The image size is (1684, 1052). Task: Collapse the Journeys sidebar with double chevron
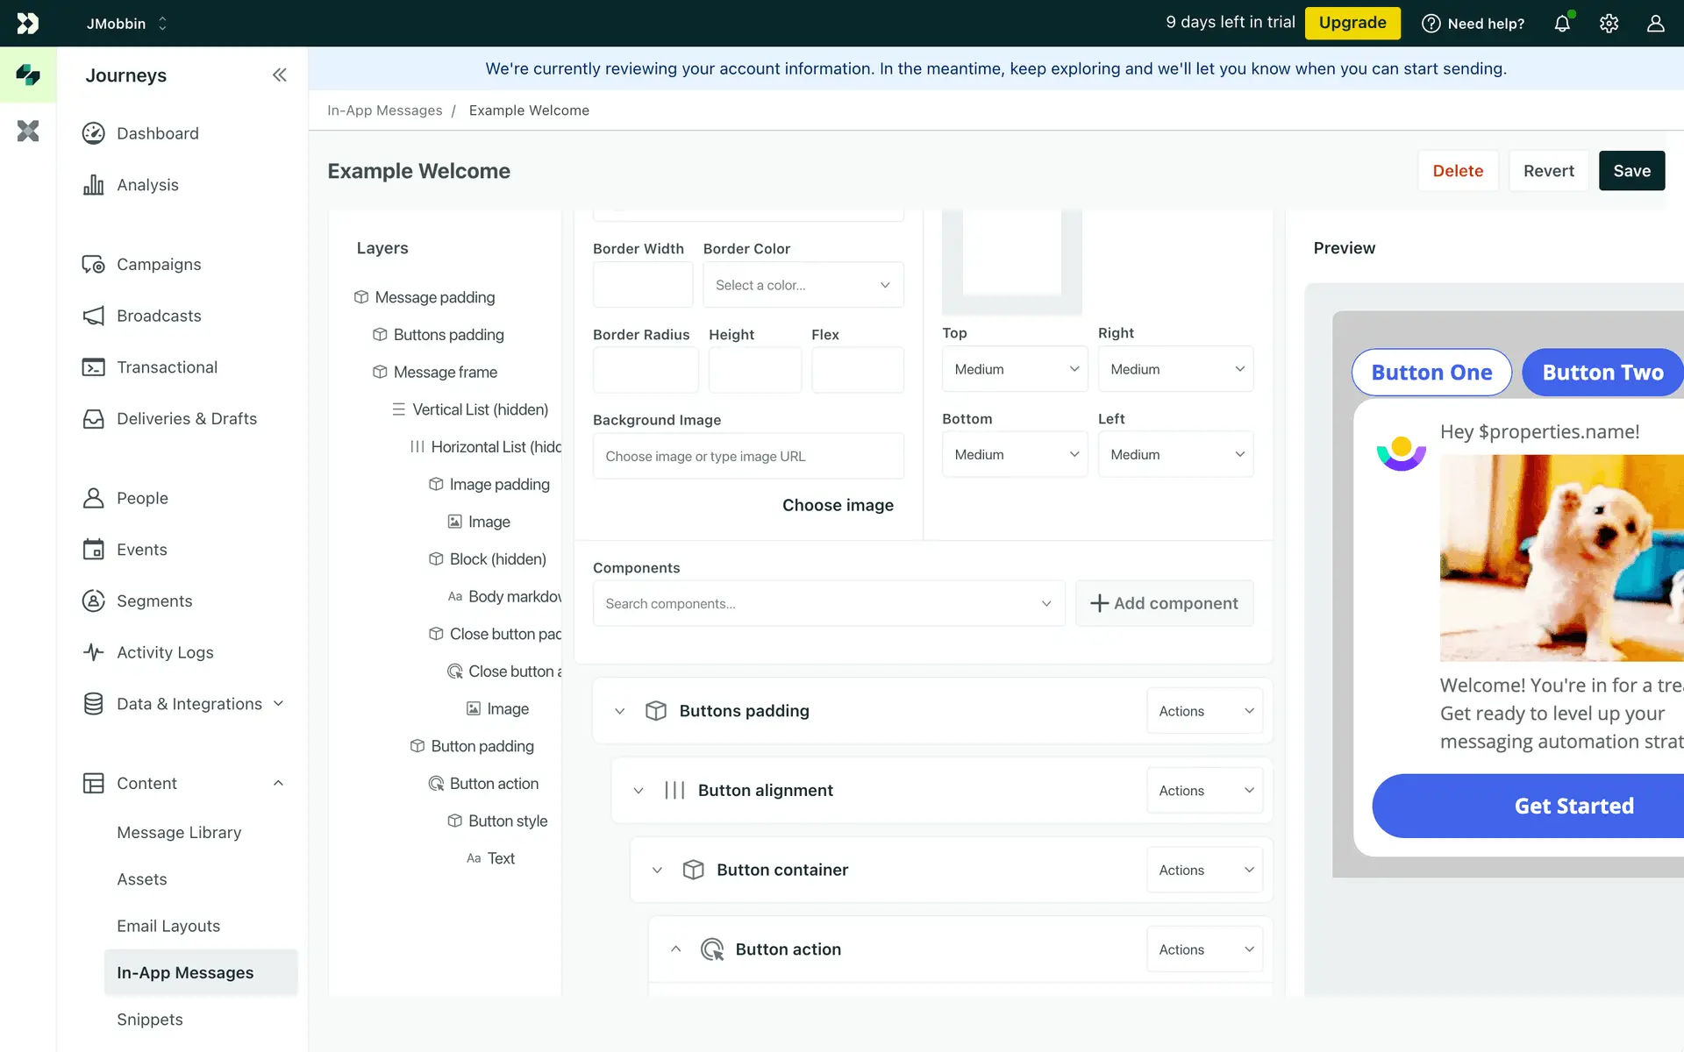point(279,75)
